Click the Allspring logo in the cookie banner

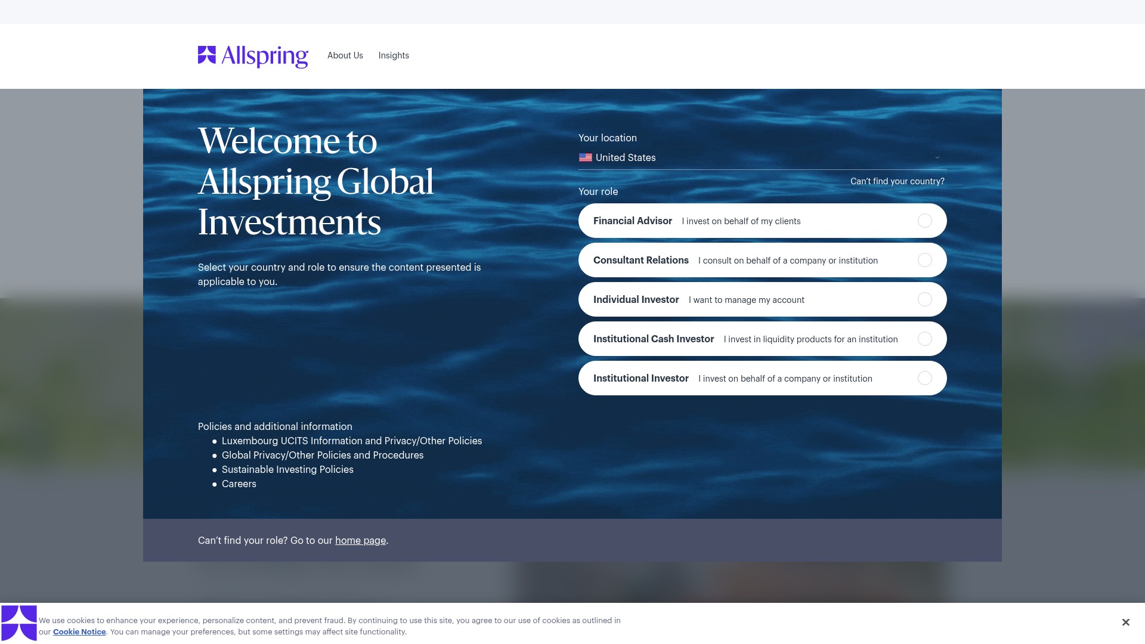pos(19,623)
